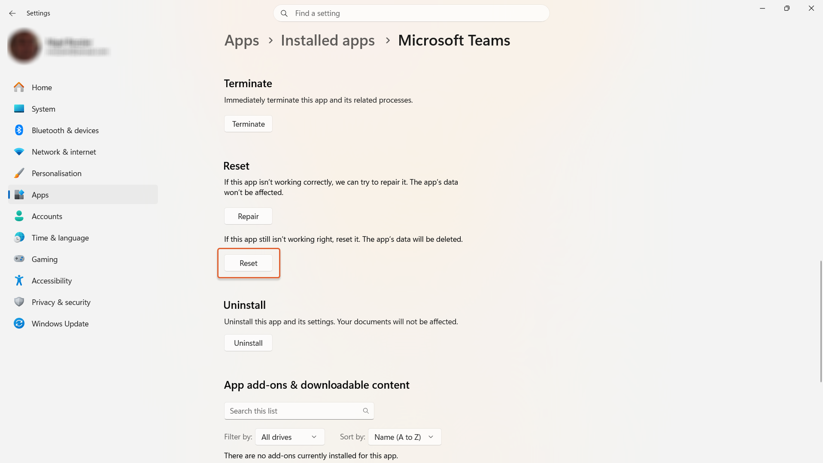Click the search magnifier in Find a setting

(x=284, y=13)
